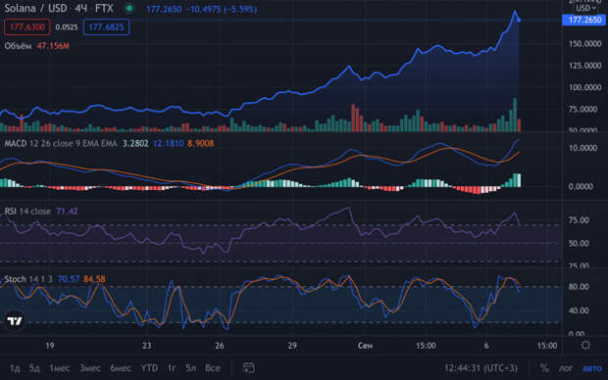
Task: Open the USD currency dropdown
Action: (585, 8)
